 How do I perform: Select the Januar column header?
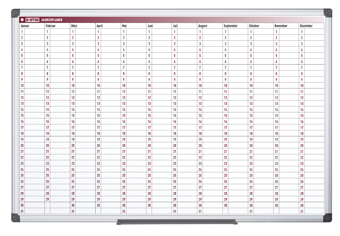(25, 26)
